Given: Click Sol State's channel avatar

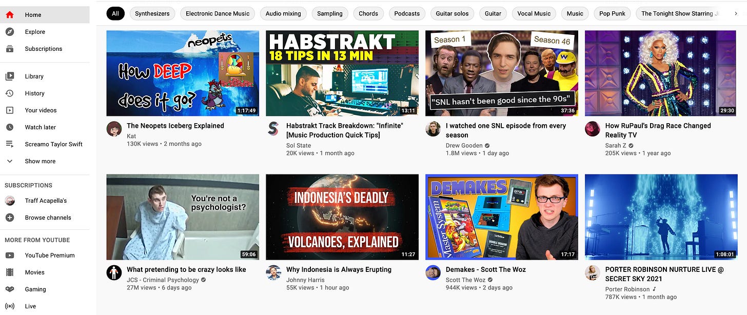Looking at the screenshot, I should (273, 129).
